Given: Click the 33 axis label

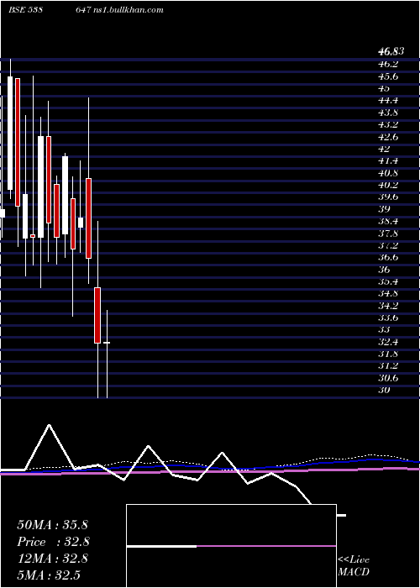Looking at the screenshot, I should [x=384, y=329].
